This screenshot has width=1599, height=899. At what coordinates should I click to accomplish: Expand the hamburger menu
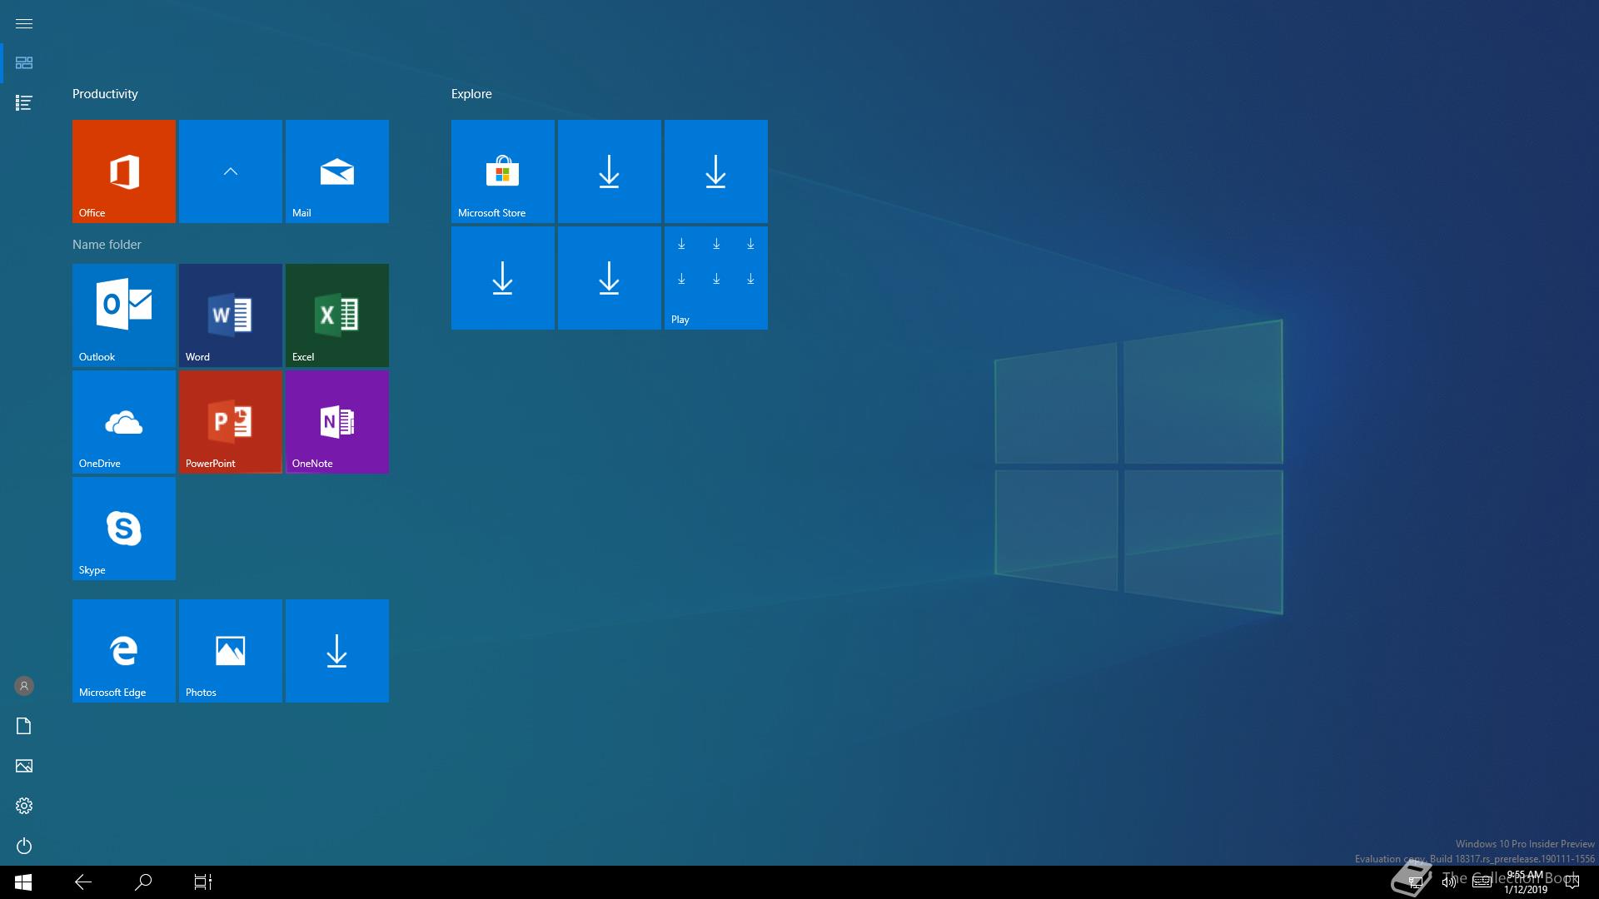[24, 23]
